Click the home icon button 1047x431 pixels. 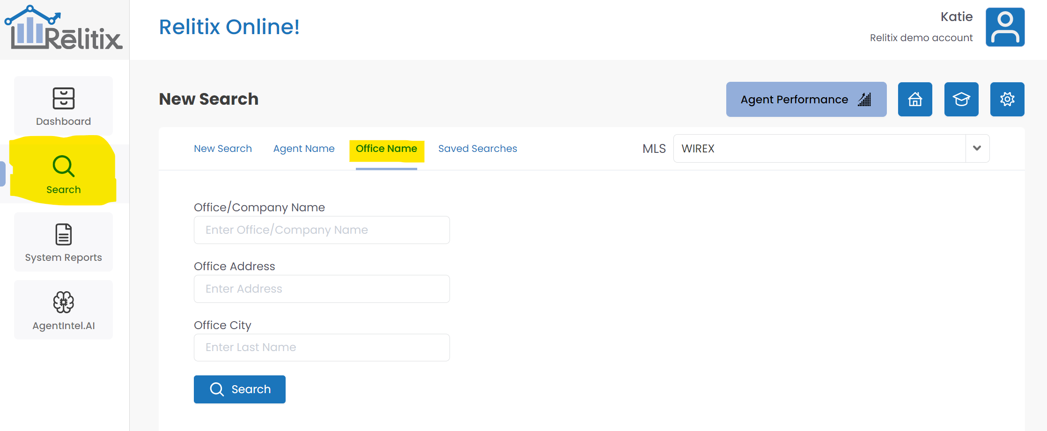tap(915, 99)
